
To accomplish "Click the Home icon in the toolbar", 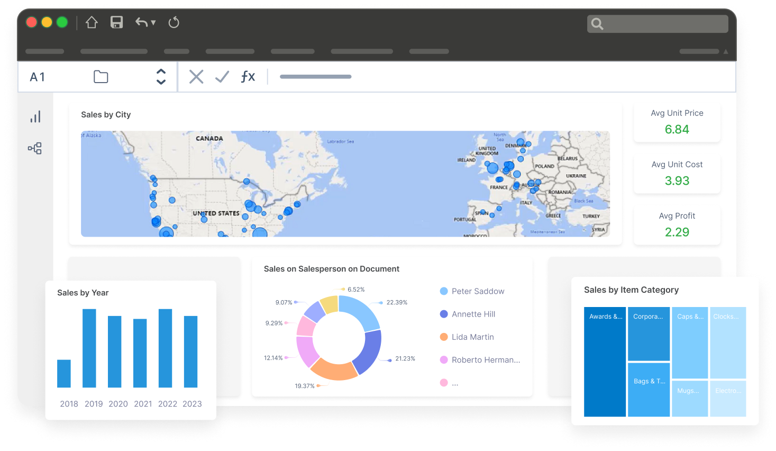I will coord(92,22).
